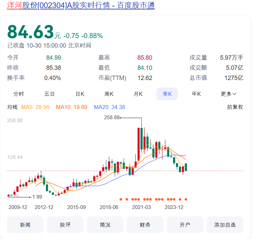Click the 今开 value 84.99
This screenshot has width=254, height=239.
click(54, 58)
